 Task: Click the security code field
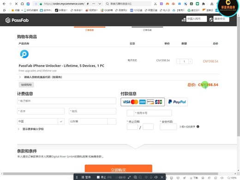tap(168, 127)
